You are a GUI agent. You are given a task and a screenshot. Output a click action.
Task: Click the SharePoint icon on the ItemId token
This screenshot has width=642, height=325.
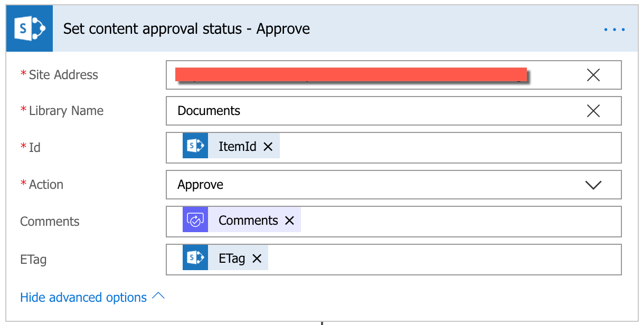point(195,146)
